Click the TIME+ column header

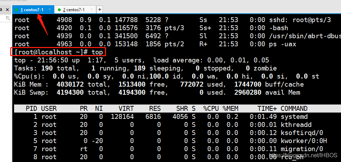click(267, 108)
